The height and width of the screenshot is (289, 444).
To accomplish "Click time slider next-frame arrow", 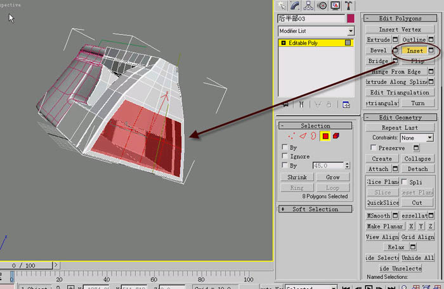I will point(56,265).
